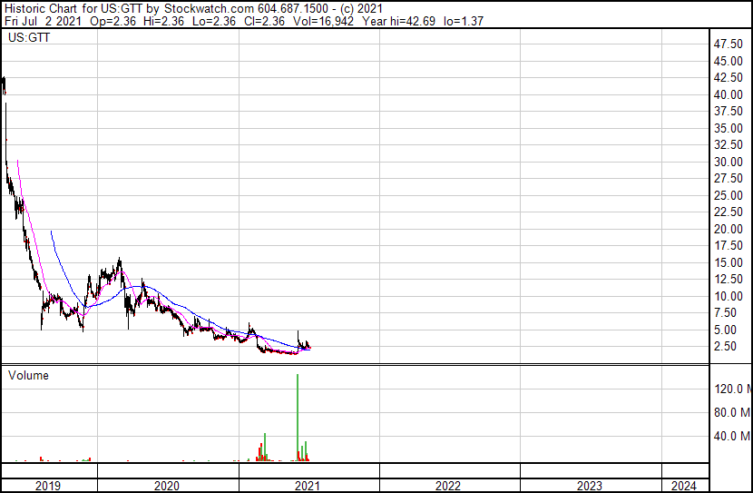Click the 2019 year label on timeline
The width and height of the screenshot is (753, 493).
(x=48, y=486)
